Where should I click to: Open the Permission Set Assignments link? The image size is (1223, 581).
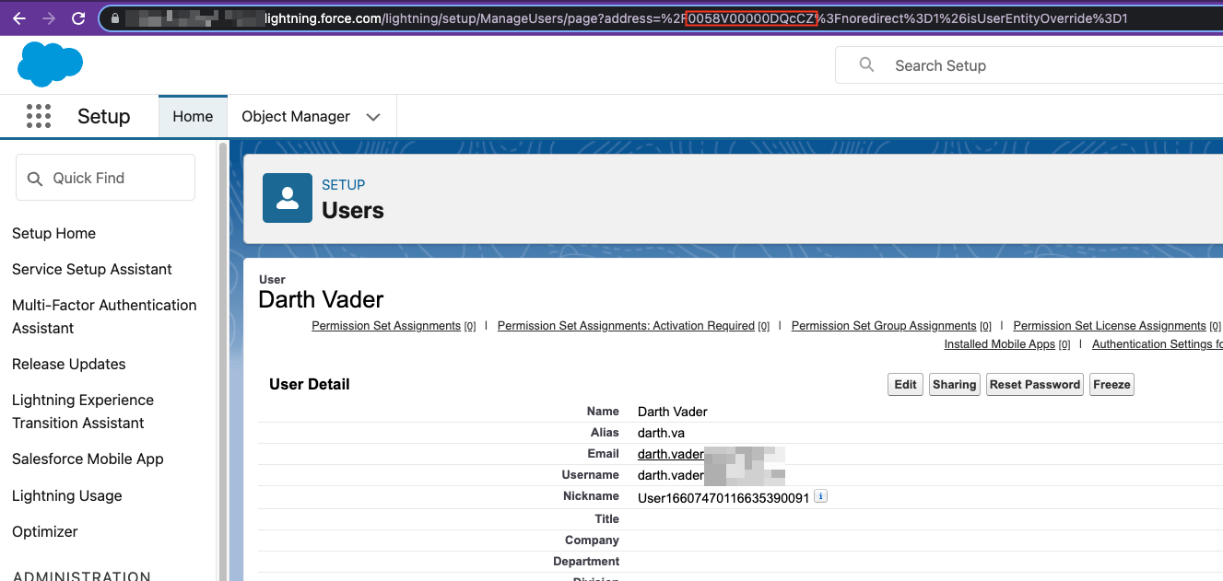386,326
